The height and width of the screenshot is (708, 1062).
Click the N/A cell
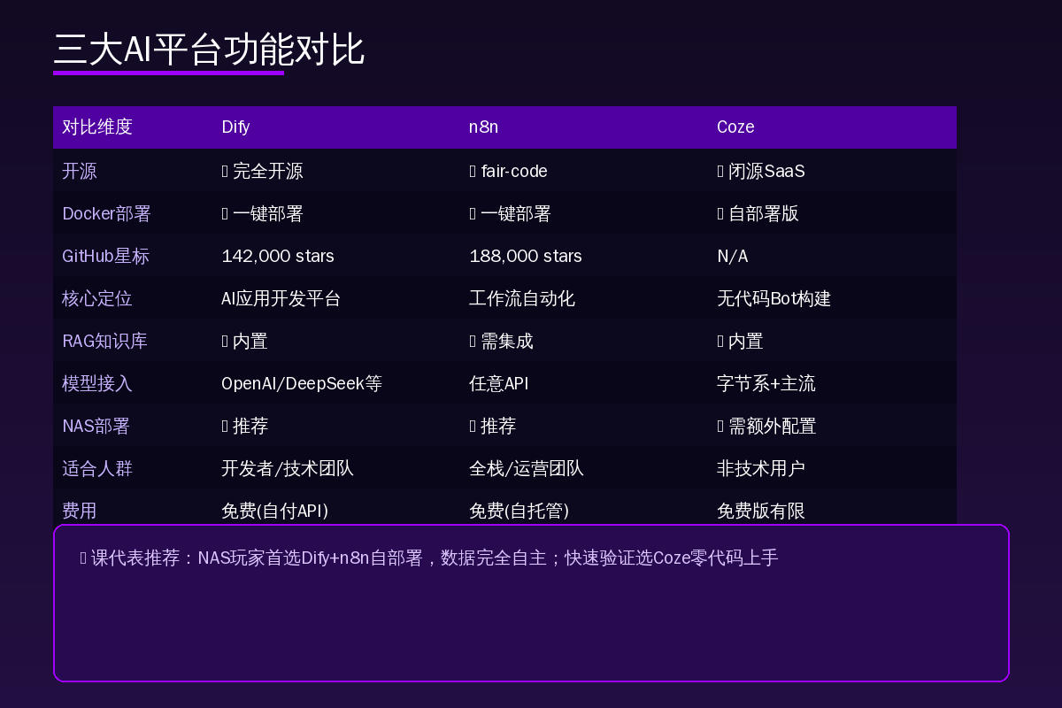click(x=732, y=256)
